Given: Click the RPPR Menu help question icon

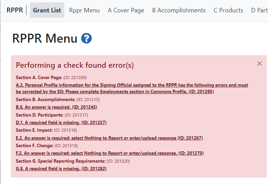Looking at the screenshot, I should 86,38.
